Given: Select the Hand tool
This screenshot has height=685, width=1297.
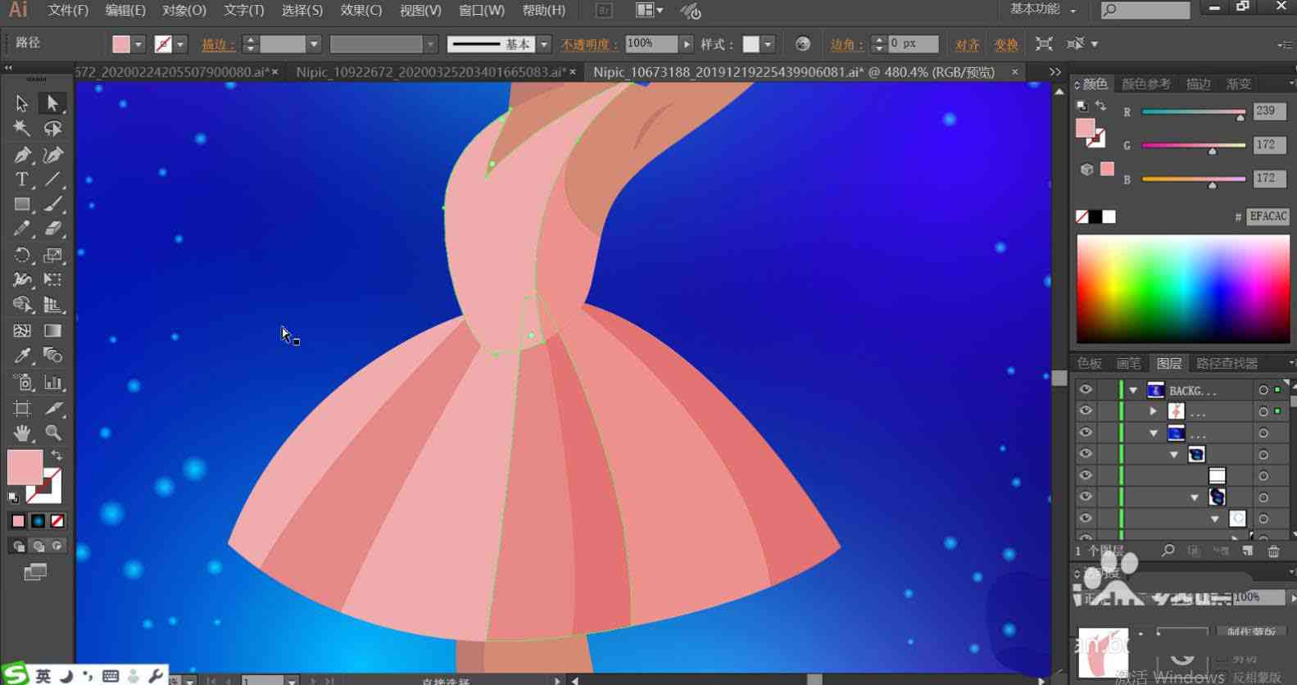Looking at the screenshot, I should click(x=22, y=433).
